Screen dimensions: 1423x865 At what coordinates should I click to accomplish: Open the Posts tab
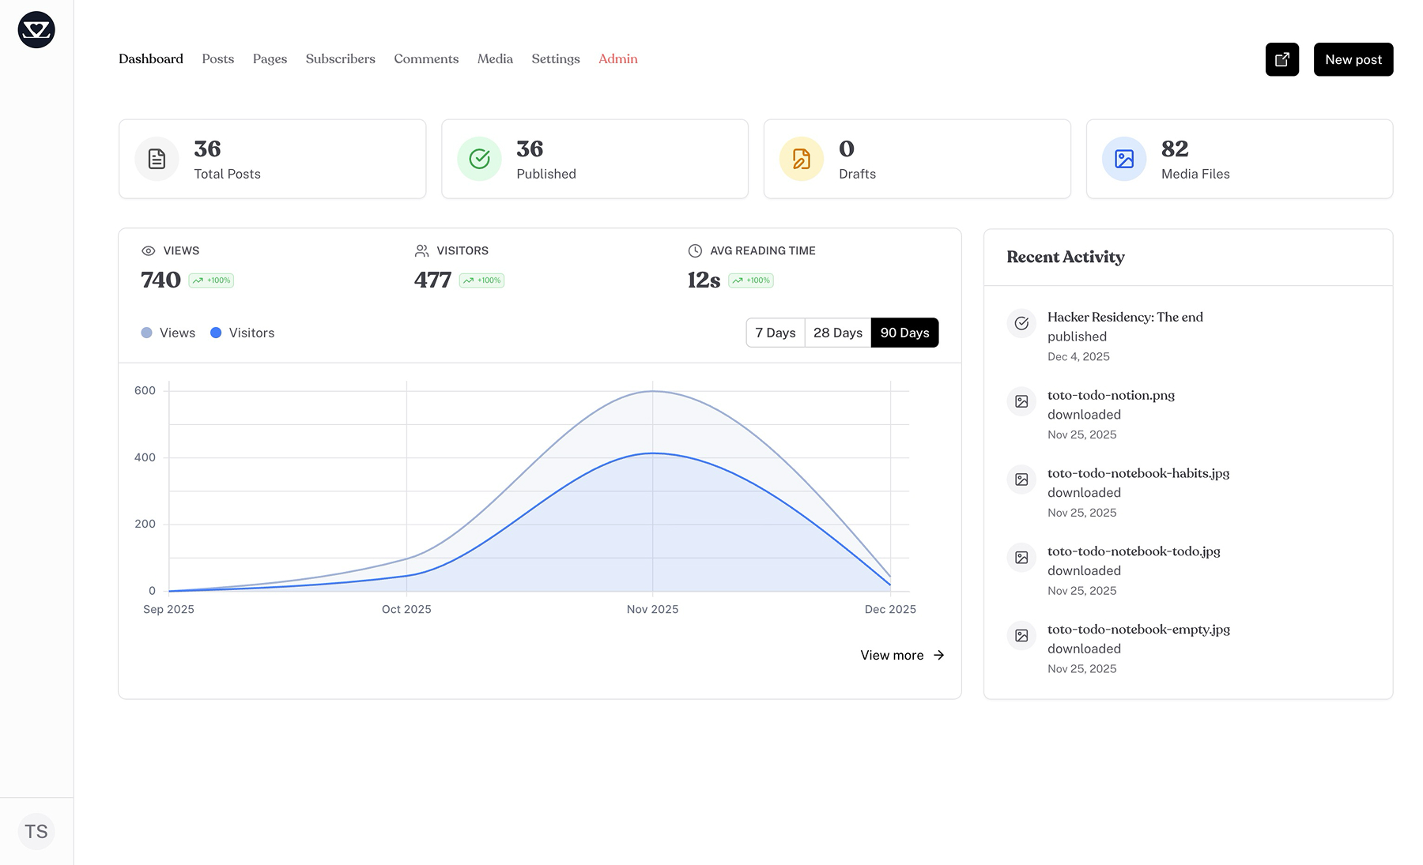click(217, 59)
